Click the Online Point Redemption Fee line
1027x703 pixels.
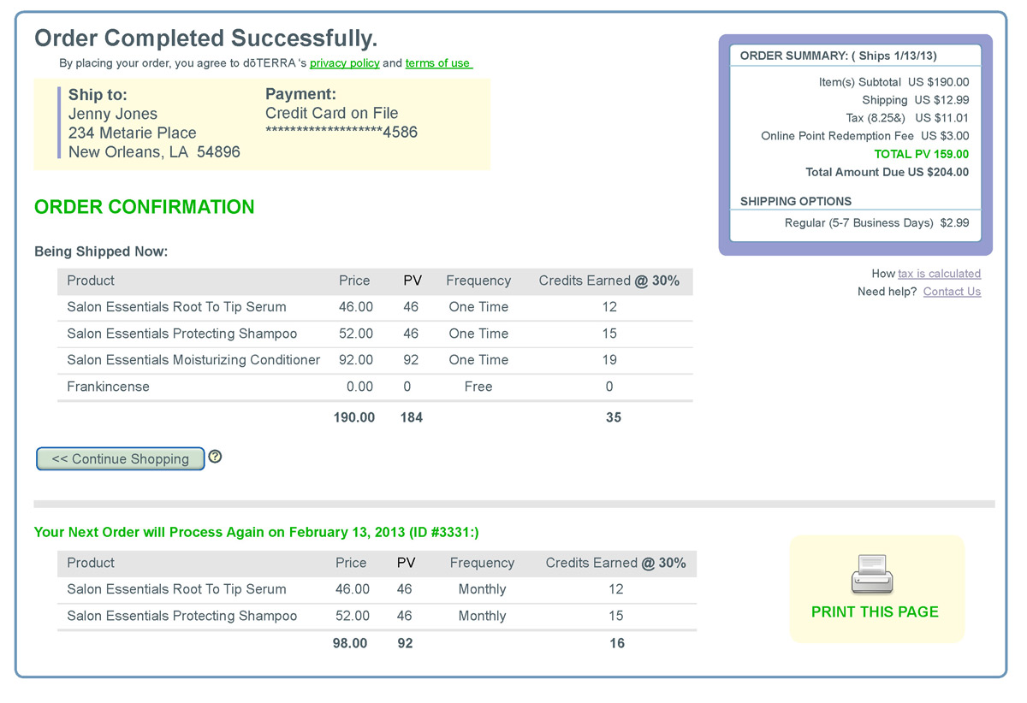(865, 136)
